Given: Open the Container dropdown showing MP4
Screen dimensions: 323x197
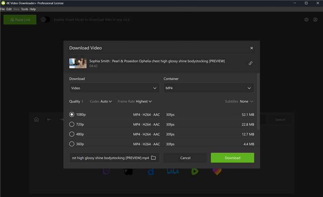Looking at the screenshot, I should tap(209, 88).
